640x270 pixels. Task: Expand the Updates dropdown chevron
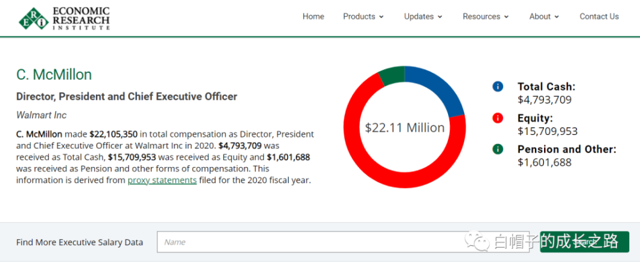coord(440,17)
